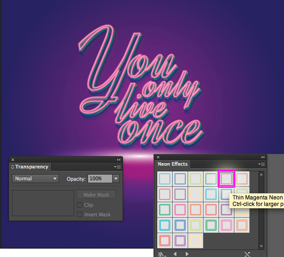Click the Opacity 100% input field
This screenshot has height=257, width=284.
100,178
